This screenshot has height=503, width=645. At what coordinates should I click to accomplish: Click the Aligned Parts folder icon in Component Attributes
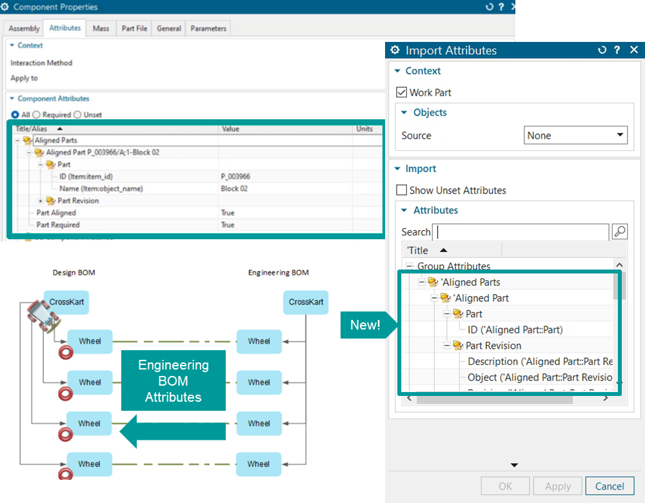27,141
